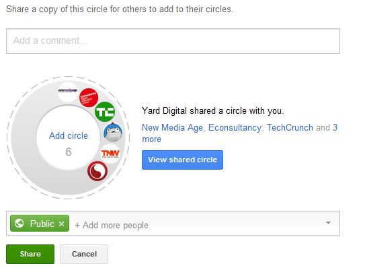Click the green Share button

coord(30,254)
